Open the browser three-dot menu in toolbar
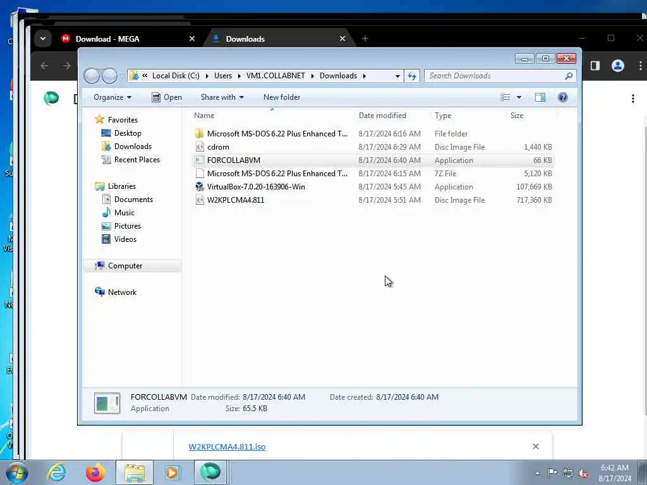The height and width of the screenshot is (485, 647). [x=641, y=66]
